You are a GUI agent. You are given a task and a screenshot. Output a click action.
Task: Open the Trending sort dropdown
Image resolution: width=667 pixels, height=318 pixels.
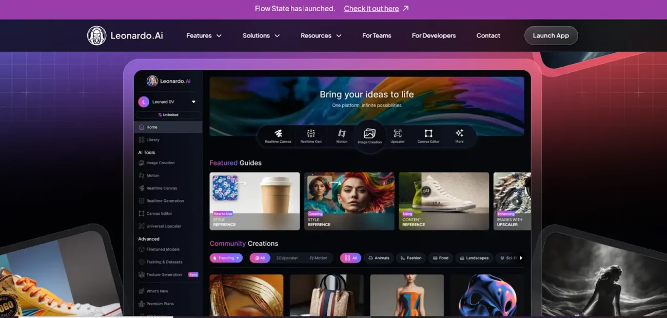tap(226, 258)
